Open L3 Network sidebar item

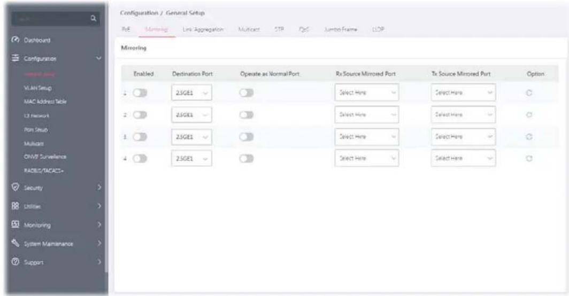click(36, 116)
